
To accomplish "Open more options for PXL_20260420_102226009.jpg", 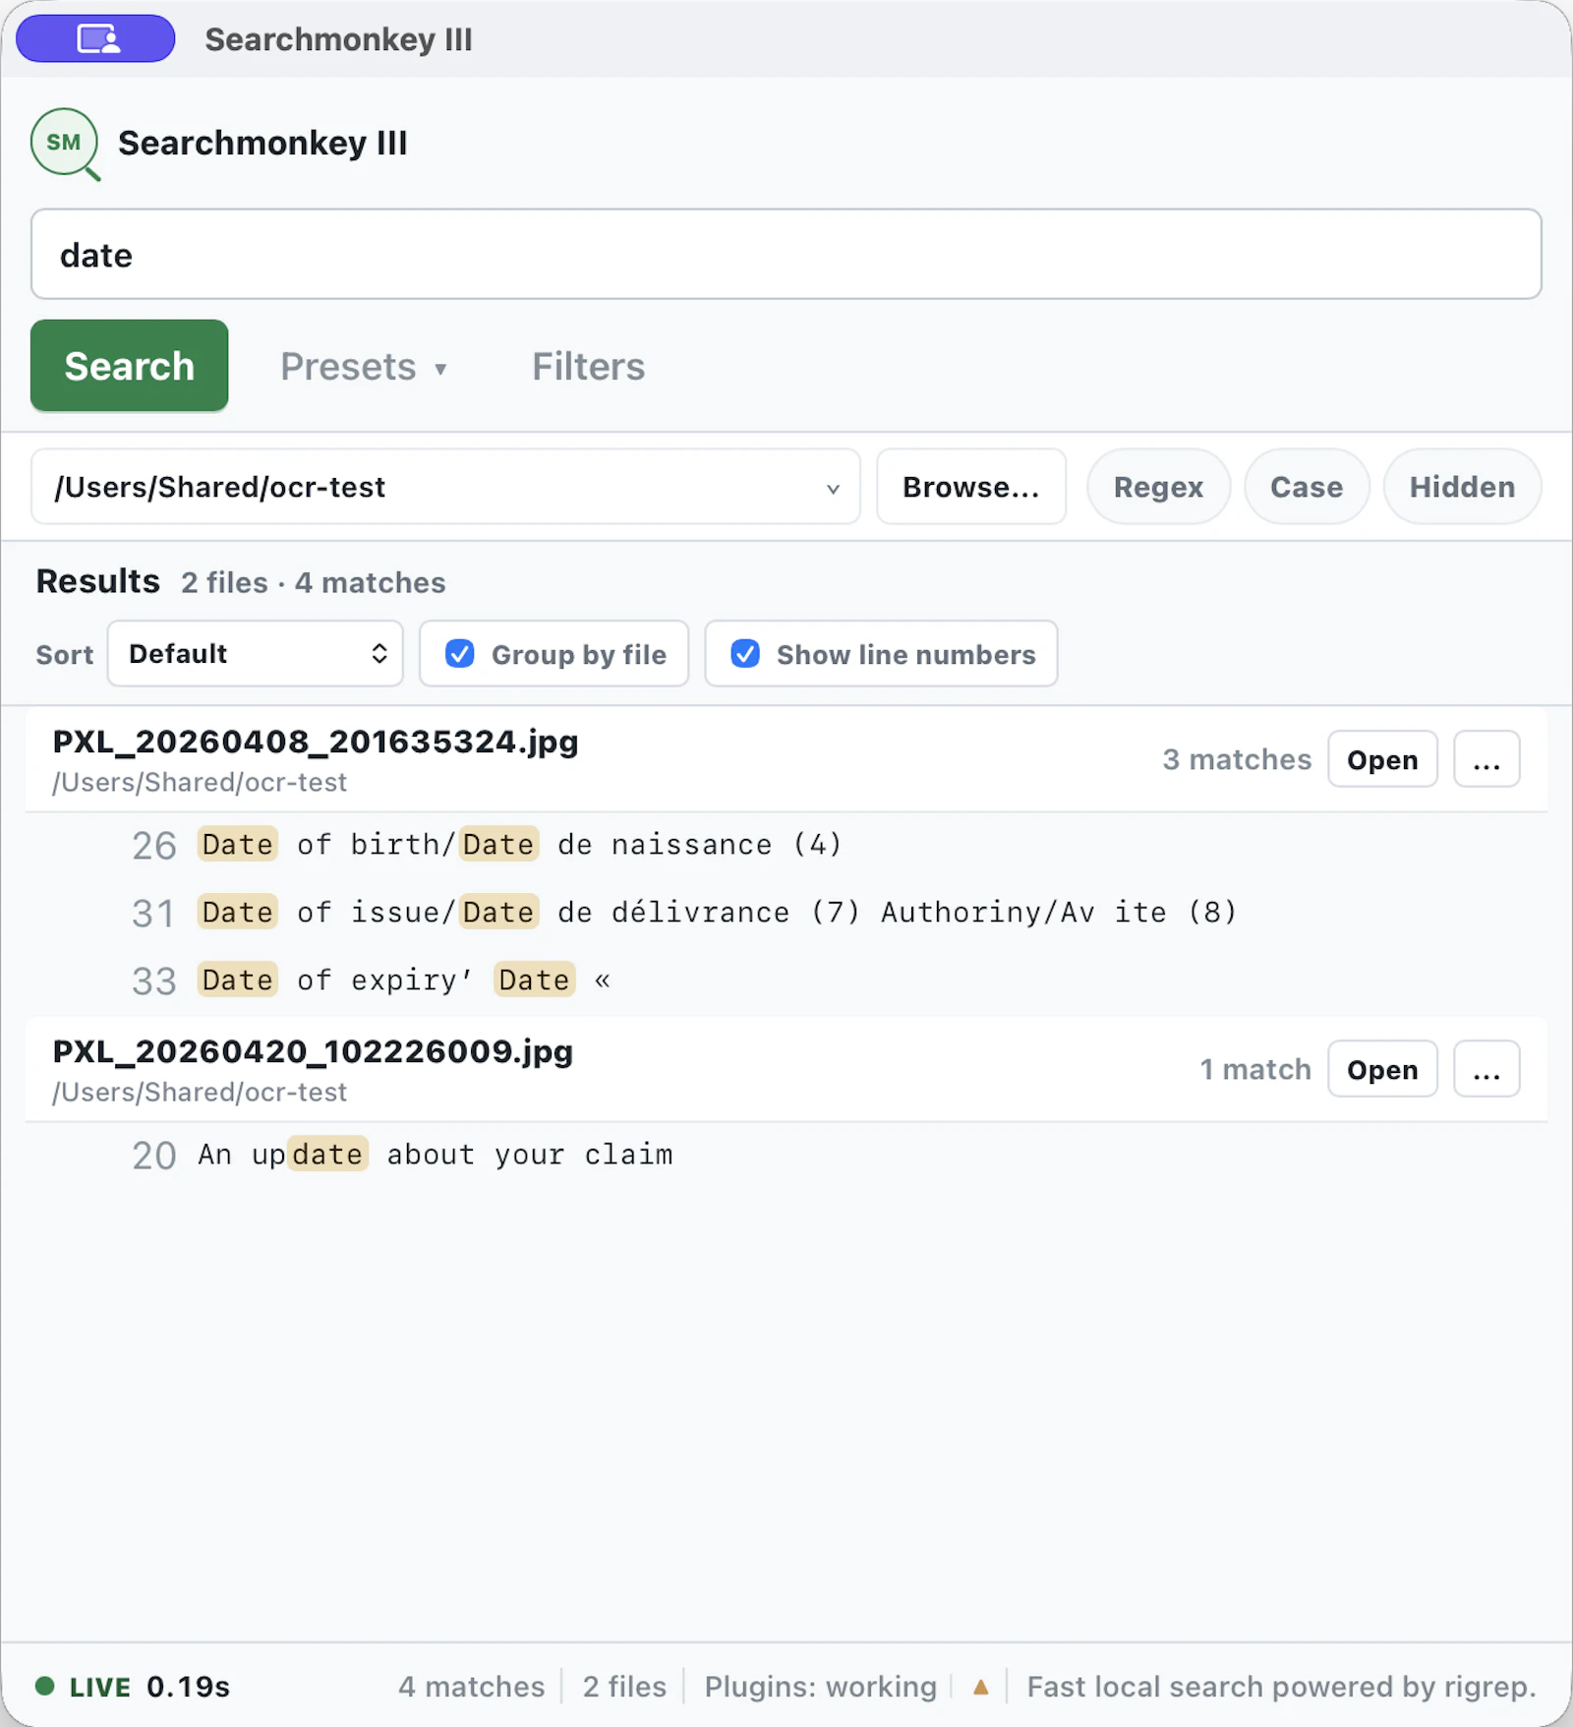I will [x=1486, y=1069].
